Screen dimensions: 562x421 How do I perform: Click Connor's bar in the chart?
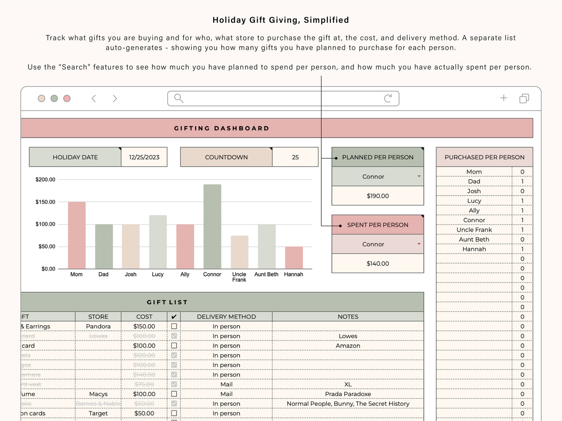212,226
